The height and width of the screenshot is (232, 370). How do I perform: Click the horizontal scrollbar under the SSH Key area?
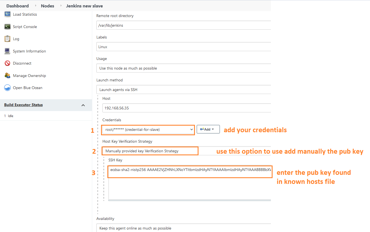[x=190, y=200]
